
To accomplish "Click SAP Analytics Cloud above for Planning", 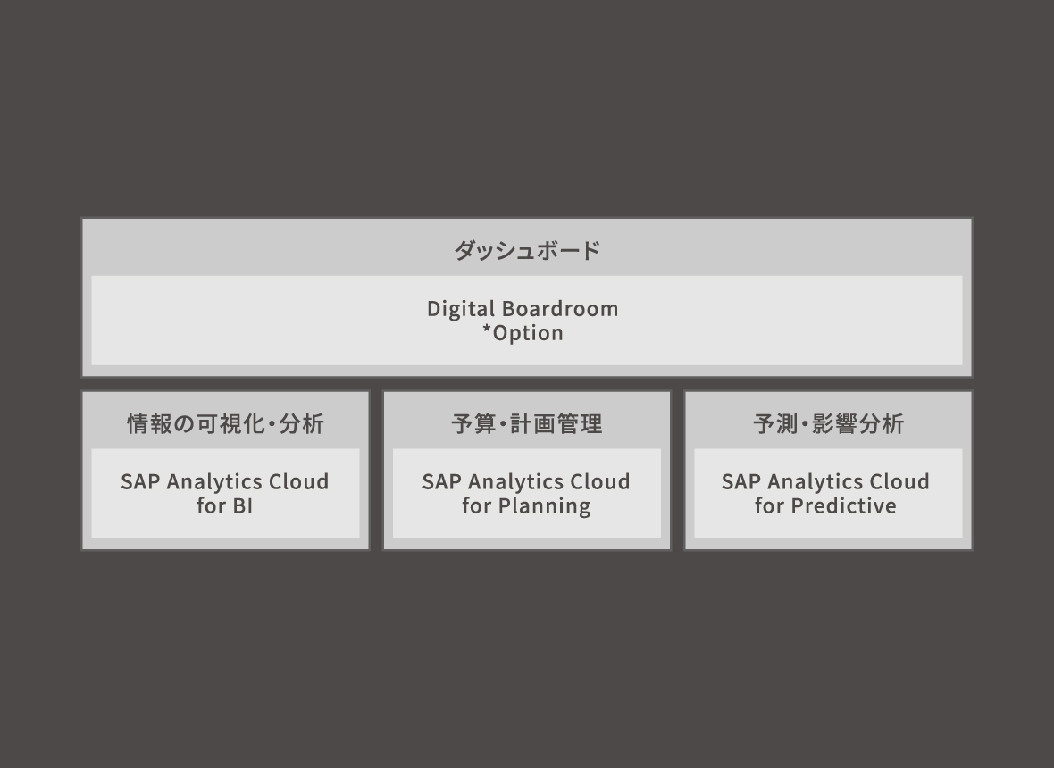I will (x=526, y=481).
